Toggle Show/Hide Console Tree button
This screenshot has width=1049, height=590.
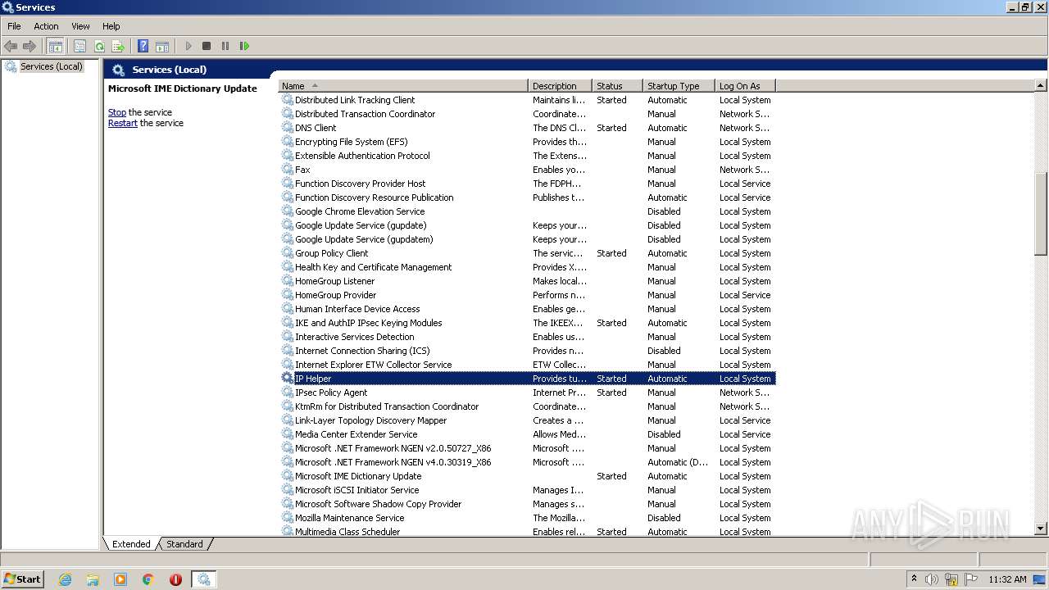(x=55, y=47)
